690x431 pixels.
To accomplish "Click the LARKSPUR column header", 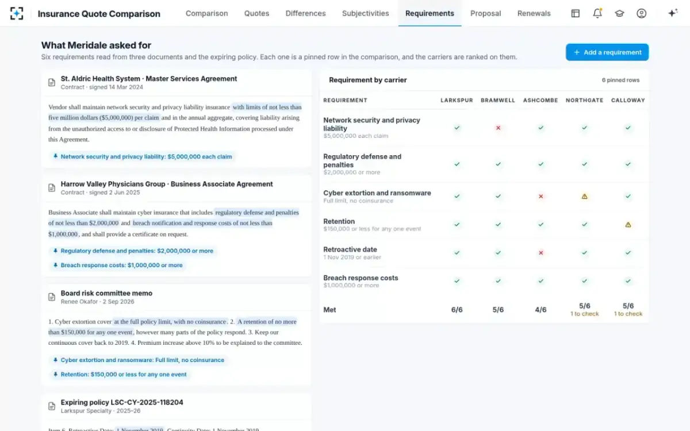I will 457,100.
